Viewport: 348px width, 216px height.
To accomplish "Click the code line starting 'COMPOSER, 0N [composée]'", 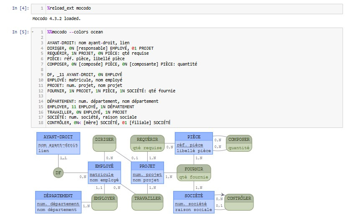I will click(x=122, y=64).
